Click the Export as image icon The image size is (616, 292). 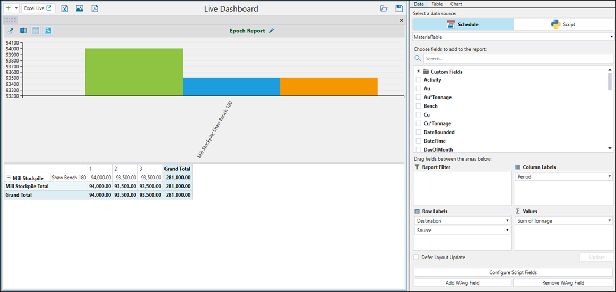pos(80,8)
